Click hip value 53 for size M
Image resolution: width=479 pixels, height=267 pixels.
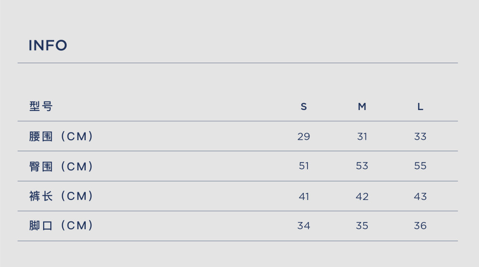(362, 166)
